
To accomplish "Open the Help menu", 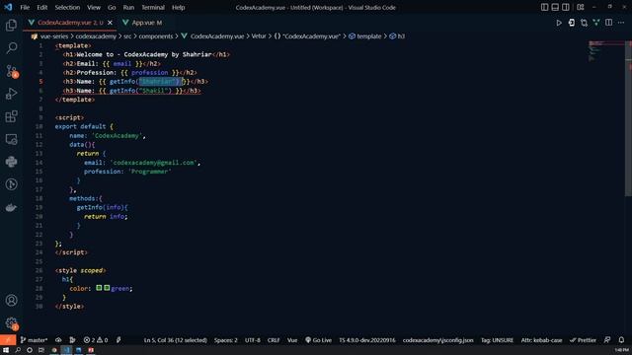I will click(x=178, y=8).
